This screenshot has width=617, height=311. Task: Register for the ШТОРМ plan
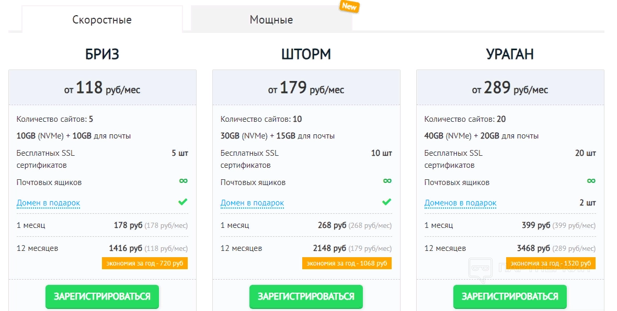click(306, 296)
